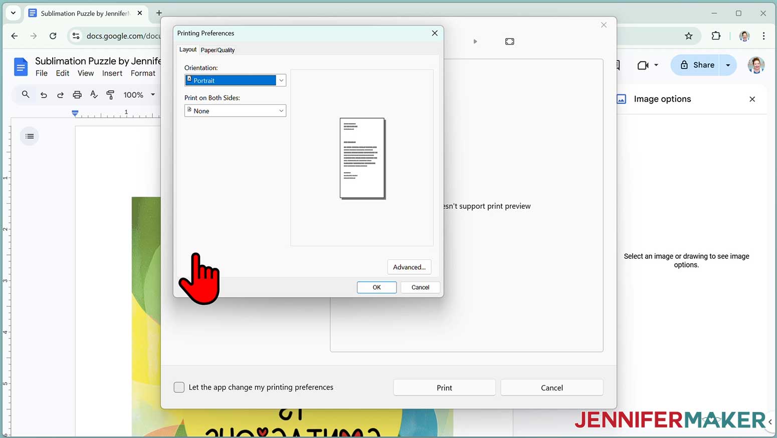Click the next page arrow in print preview
The width and height of the screenshot is (777, 438).
[475, 42]
